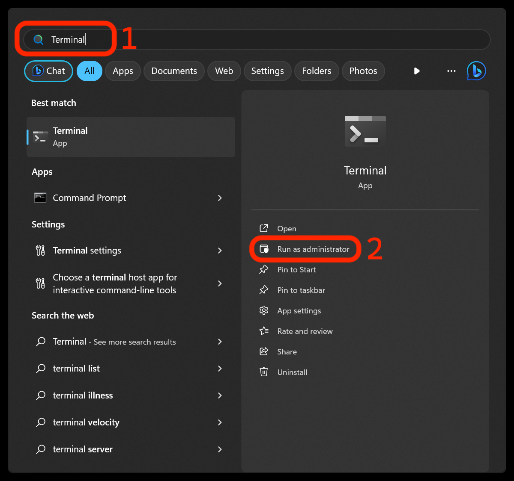Viewport: 514px width, 481px height.
Task: Click the Uninstall trash icon
Action: (264, 372)
